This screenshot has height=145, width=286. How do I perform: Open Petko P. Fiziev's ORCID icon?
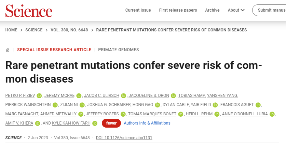pos(39,96)
